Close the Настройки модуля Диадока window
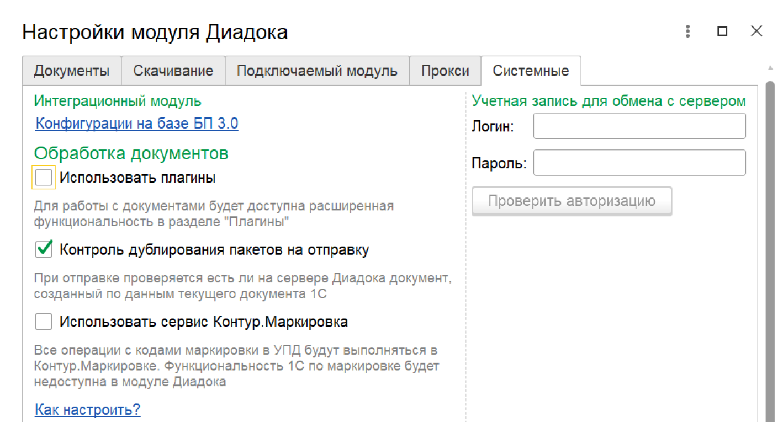 [x=756, y=31]
